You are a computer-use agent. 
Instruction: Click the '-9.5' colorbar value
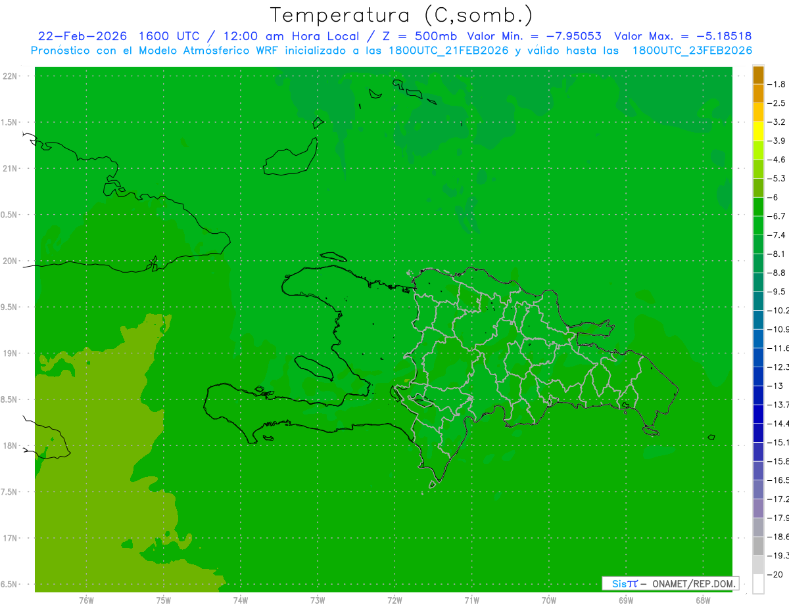(777, 292)
